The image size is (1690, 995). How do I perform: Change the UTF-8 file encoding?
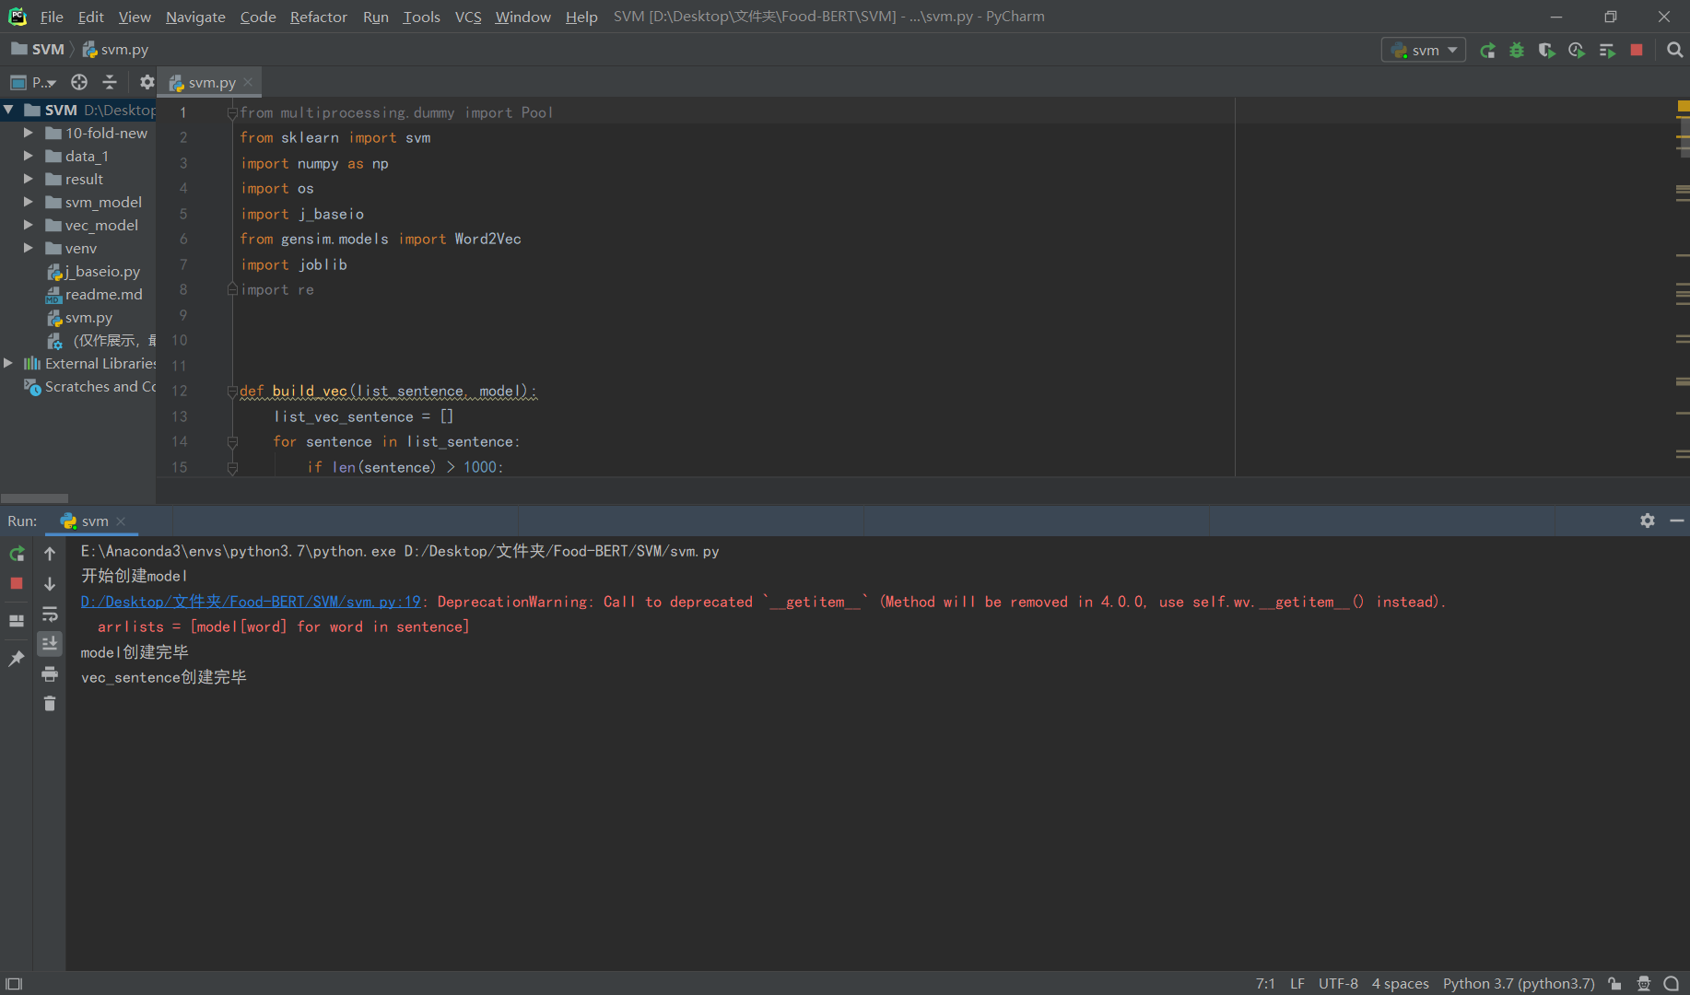(x=1338, y=984)
